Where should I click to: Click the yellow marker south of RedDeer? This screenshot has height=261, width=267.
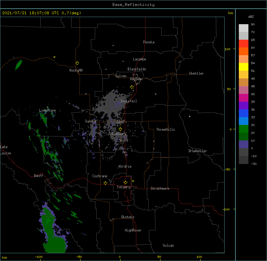tap(132, 87)
